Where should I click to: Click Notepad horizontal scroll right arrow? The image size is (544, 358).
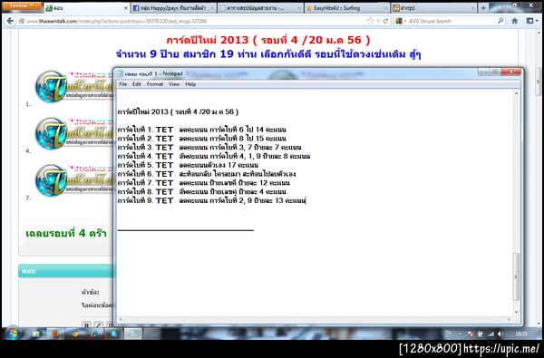509,319
